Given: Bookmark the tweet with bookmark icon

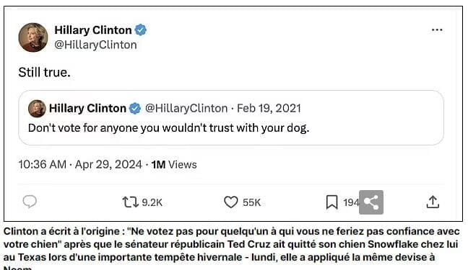Looking at the screenshot, I should coord(331,202).
